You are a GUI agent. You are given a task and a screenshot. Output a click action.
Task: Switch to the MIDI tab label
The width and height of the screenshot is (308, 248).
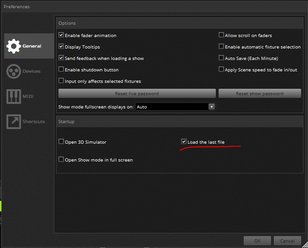(28, 97)
